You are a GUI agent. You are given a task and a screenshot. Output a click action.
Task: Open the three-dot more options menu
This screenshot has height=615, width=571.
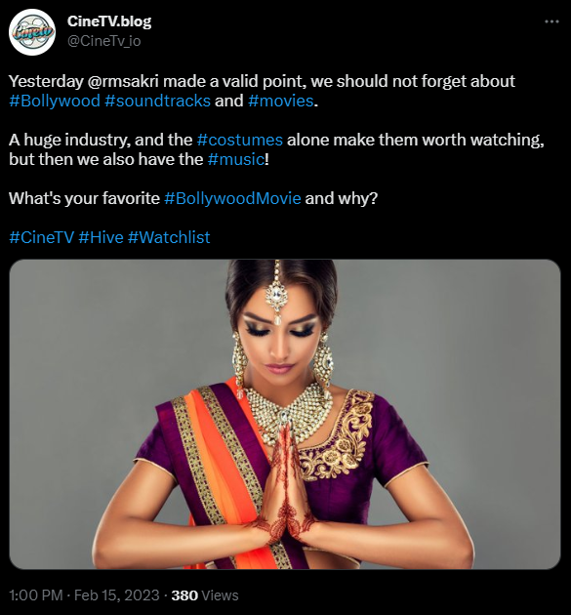551,21
